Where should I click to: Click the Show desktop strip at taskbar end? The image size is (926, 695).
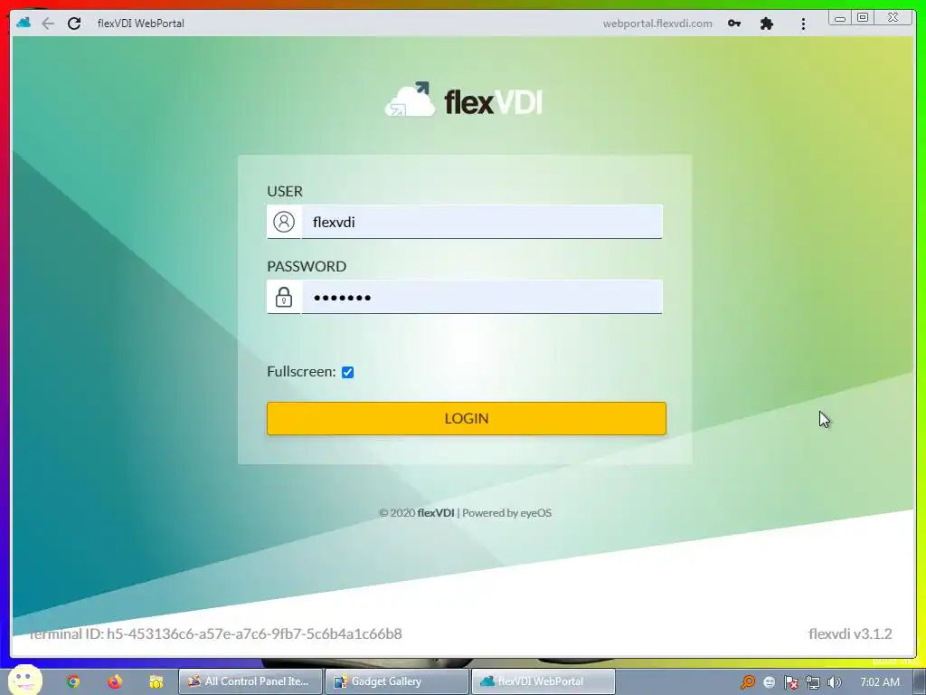click(919, 682)
